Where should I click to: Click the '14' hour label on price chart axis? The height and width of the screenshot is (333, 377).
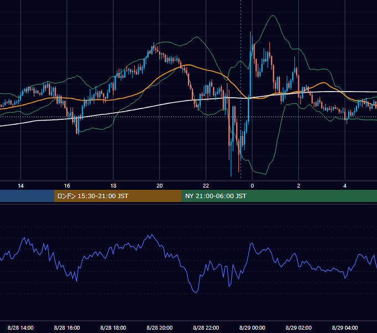click(x=21, y=186)
